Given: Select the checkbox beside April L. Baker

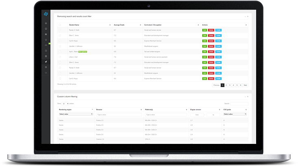Looking at the screenshot, I should click(x=60, y=52).
